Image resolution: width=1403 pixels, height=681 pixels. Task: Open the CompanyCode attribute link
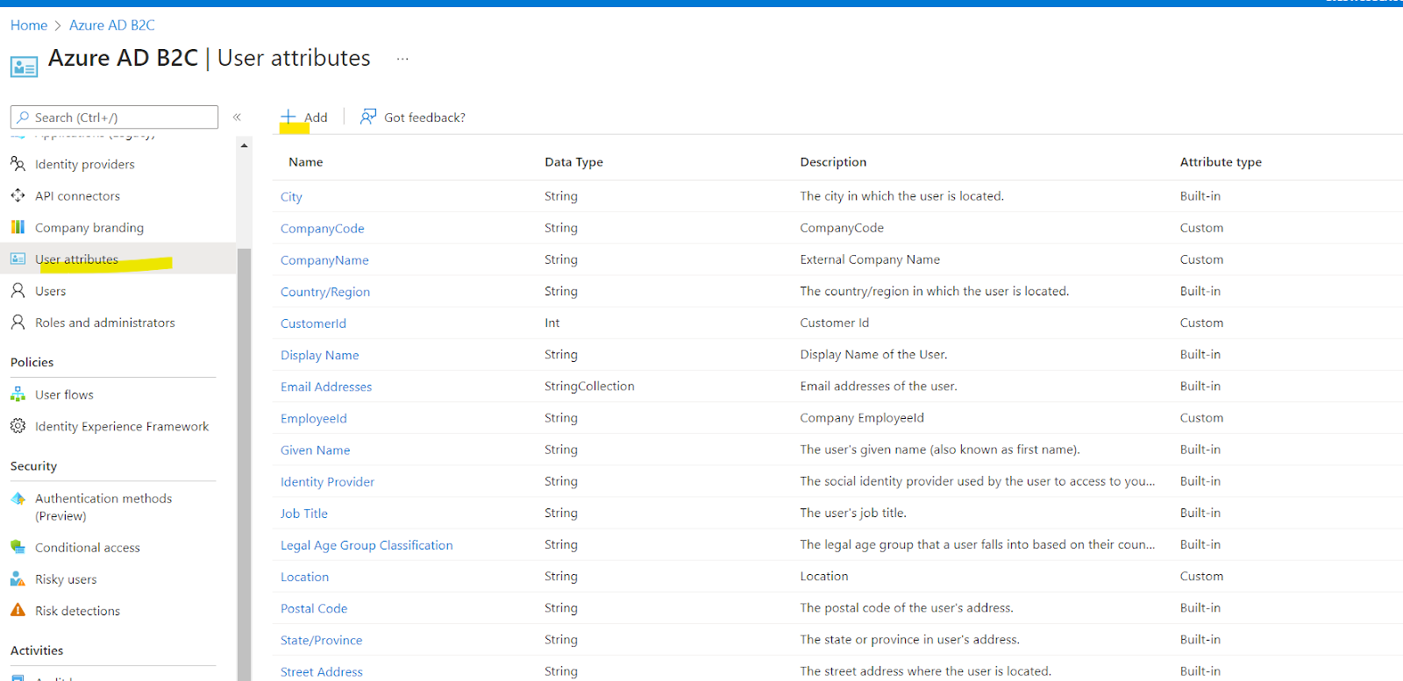tap(322, 228)
